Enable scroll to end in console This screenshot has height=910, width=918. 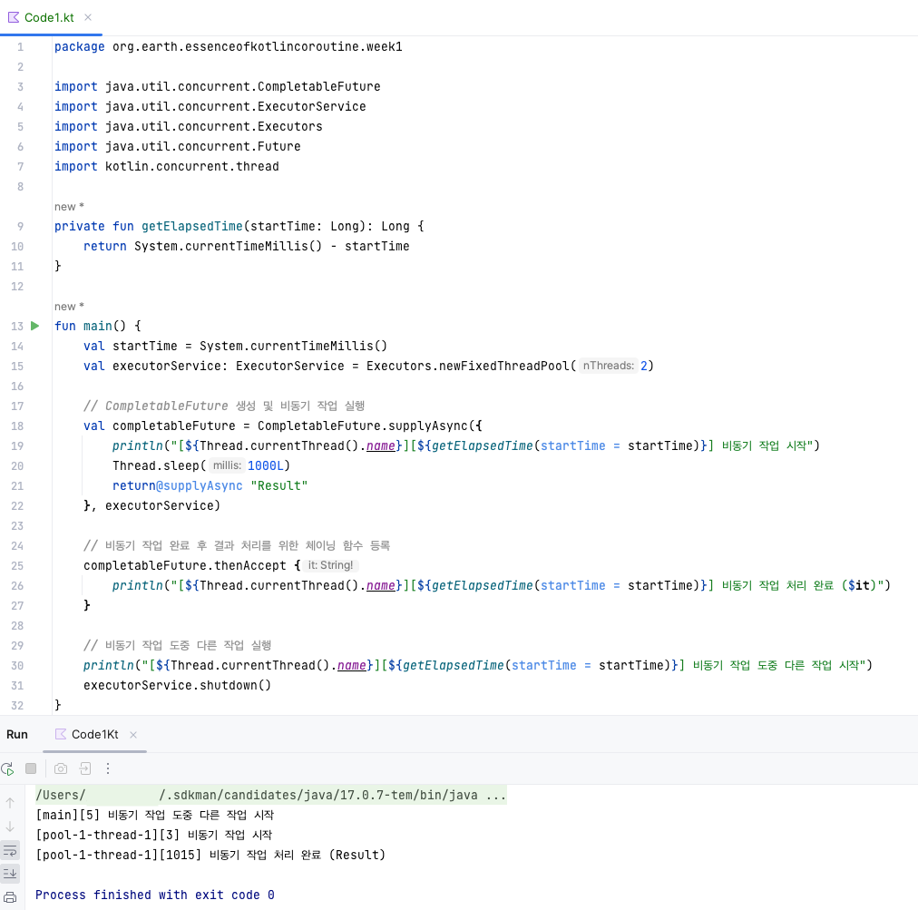pos(10,873)
